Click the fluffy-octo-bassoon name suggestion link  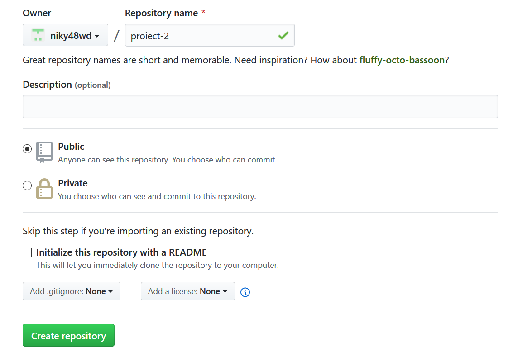point(402,60)
